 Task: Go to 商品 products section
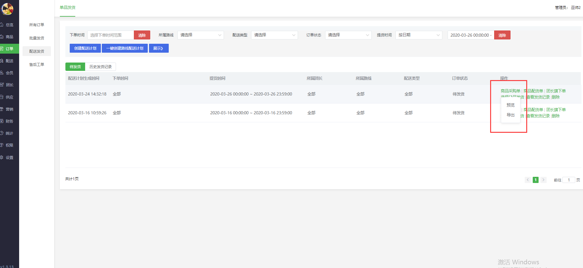(9, 37)
